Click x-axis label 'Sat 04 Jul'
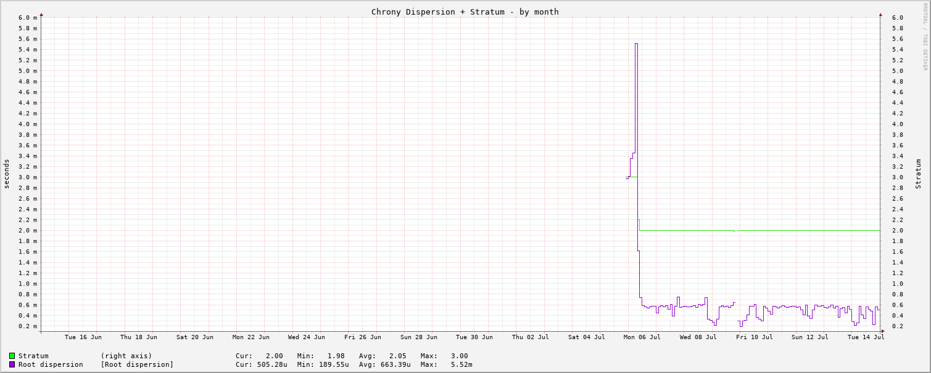Screen dimensions: 931x373 tap(587, 337)
